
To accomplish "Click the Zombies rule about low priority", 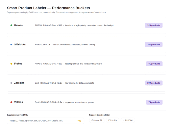I will pyautogui.click(x=64, y=83).
